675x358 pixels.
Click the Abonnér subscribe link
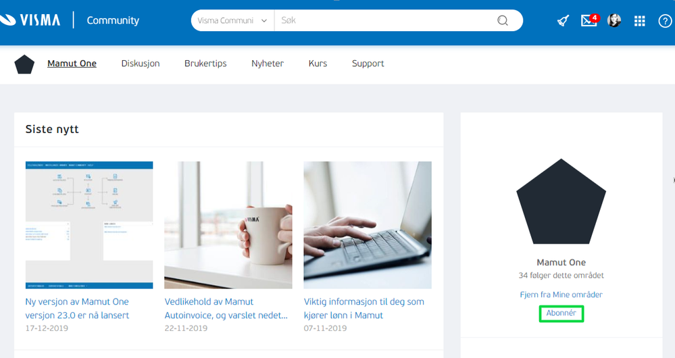(561, 313)
